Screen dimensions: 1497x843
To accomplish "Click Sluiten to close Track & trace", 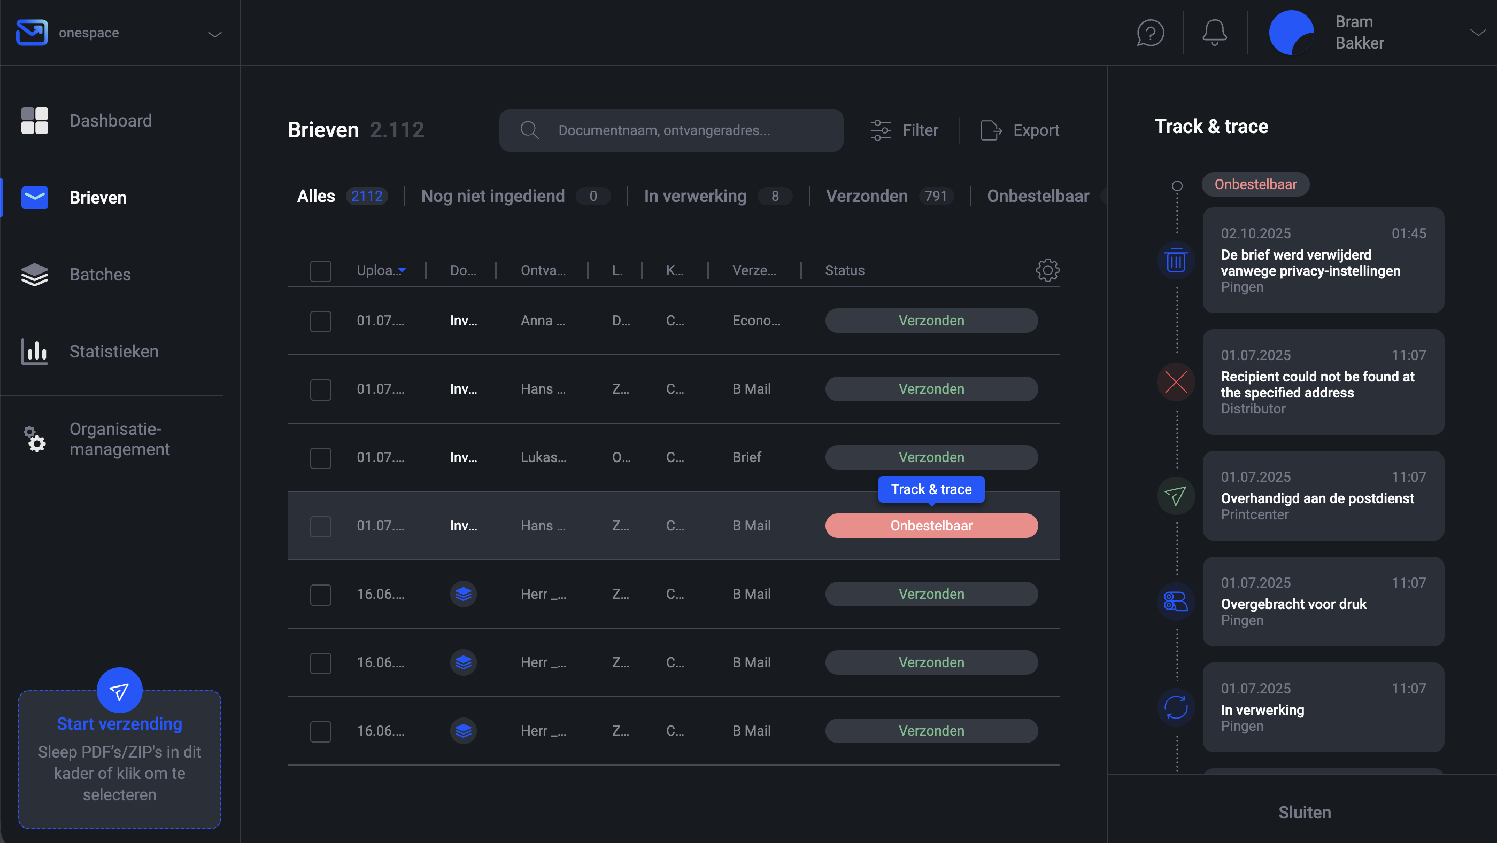I will 1304,811.
